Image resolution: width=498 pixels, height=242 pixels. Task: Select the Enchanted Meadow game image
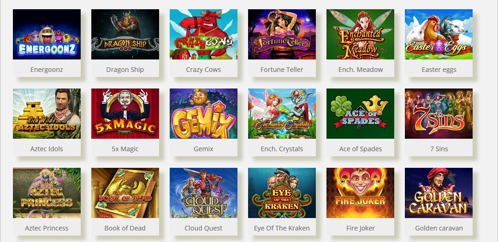point(360,34)
